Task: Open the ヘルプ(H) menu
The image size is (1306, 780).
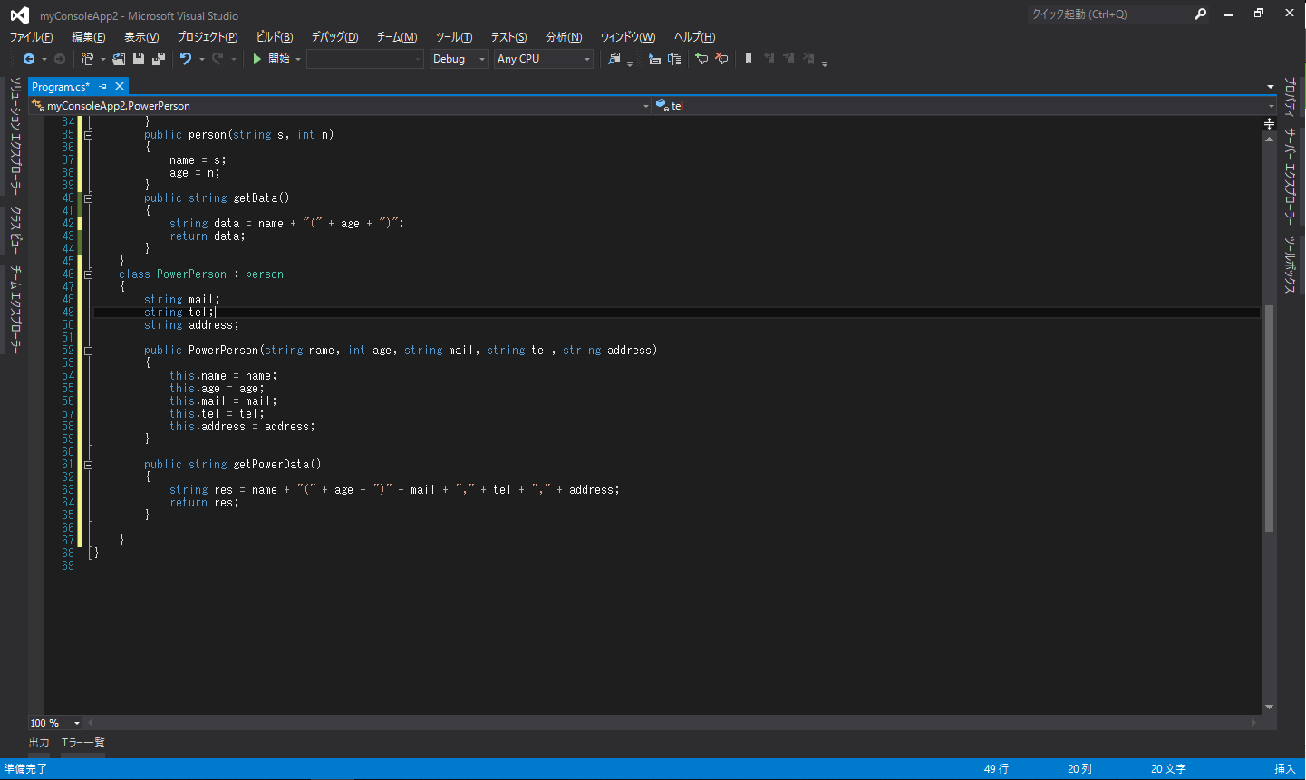Action: (694, 37)
